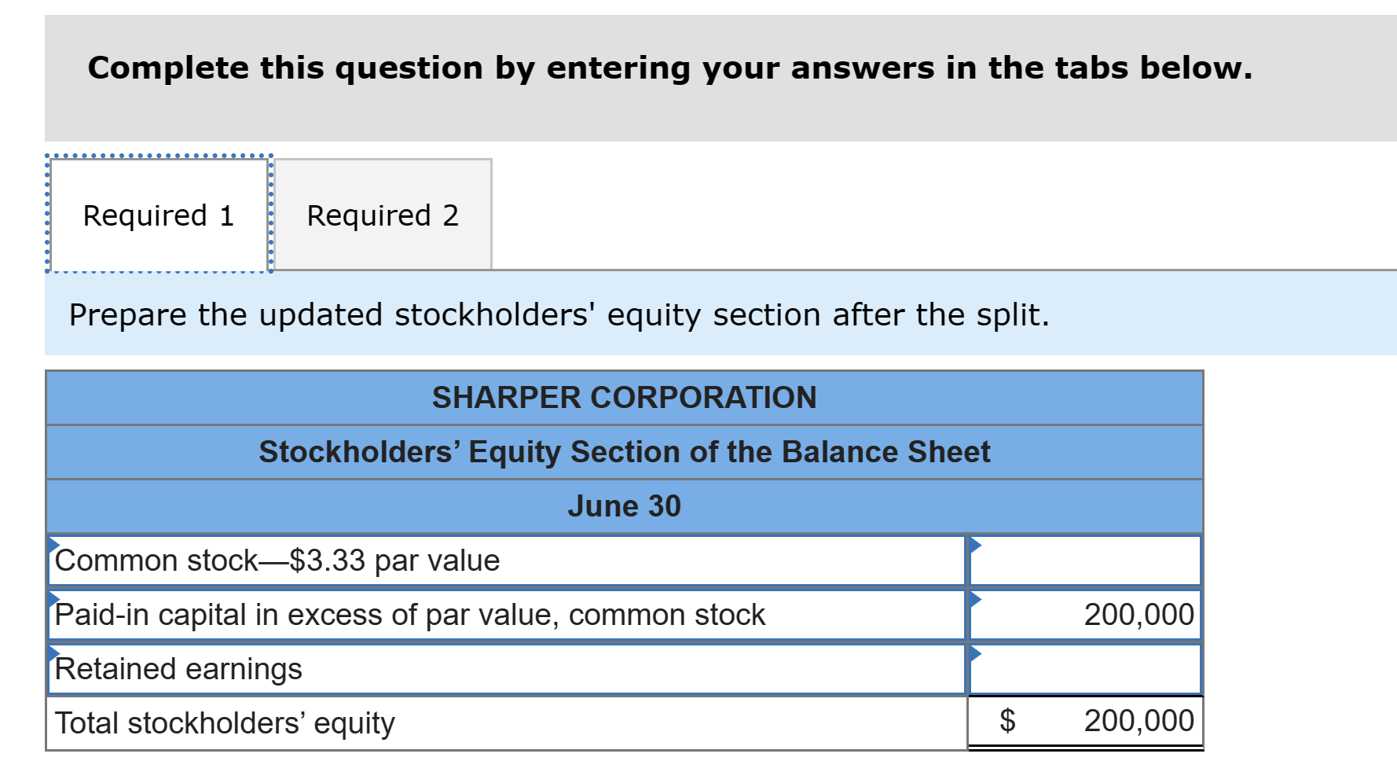Click the Total stockholders' equity amount 200,000
The height and width of the screenshot is (772, 1397).
[x=1138, y=721]
